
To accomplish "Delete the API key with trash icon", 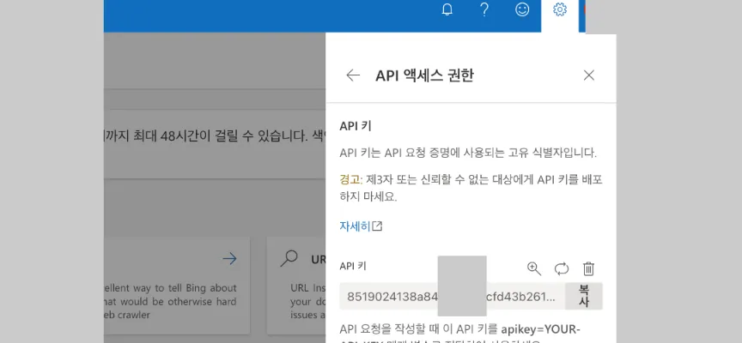I will point(588,268).
